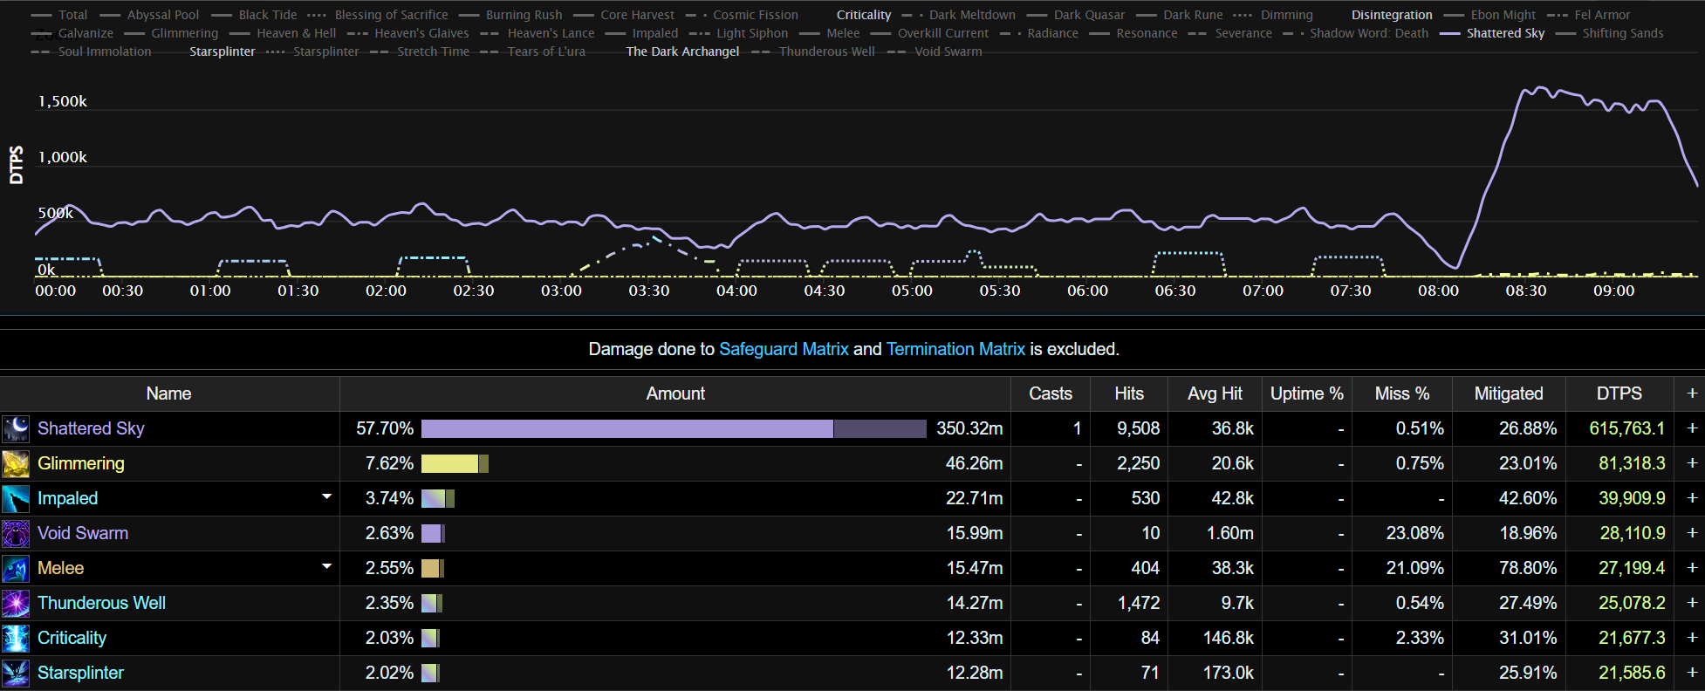Expand Melee row with plus button

[x=1692, y=568]
